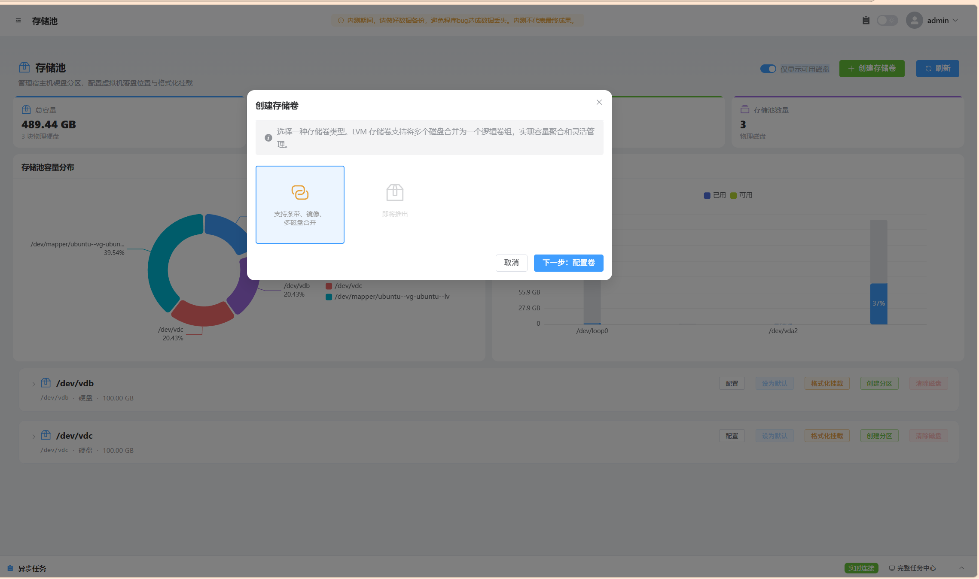Viewport: 979px width, 579px height.
Task: Close the 创建存储卷 dialog with X
Action: [x=599, y=102]
